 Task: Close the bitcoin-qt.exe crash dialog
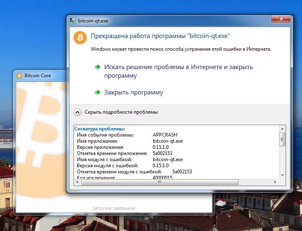click(281, 19)
